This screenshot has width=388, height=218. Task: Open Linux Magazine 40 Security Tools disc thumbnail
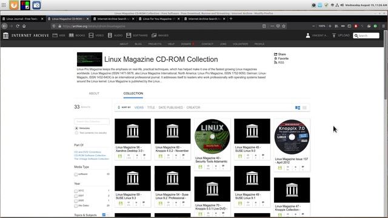pos(212,136)
